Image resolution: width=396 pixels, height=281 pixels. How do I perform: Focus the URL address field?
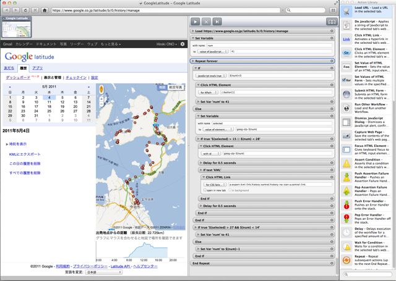(166, 10)
